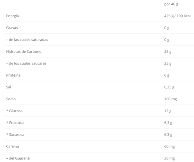The height and width of the screenshot is (162, 194).
Task: Select the Hidratos de Carbono 25 g value
Action: click(168, 52)
